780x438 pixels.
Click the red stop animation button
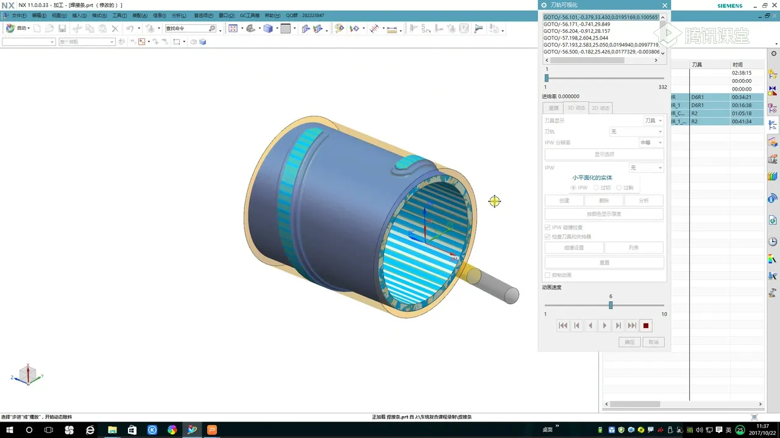click(646, 325)
